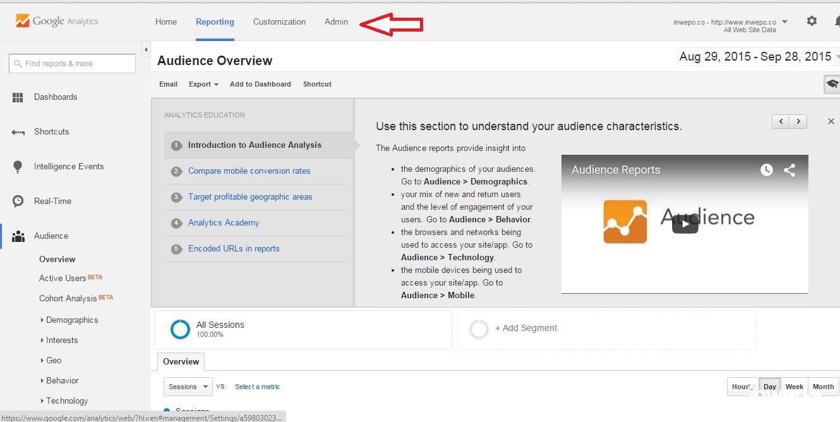The image size is (840, 422).
Task: Go to next education slide
Action: pyautogui.click(x=799, y=121)
